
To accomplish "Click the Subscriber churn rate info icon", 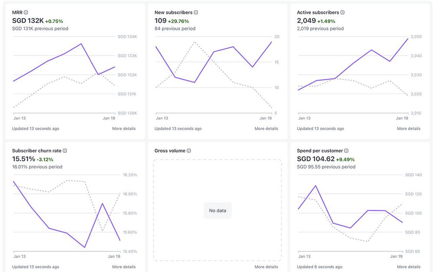I will pos(65,151).
